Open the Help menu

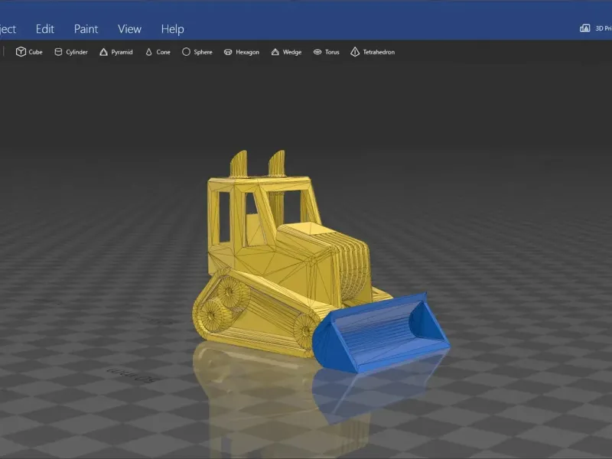(x=173, y=29)
